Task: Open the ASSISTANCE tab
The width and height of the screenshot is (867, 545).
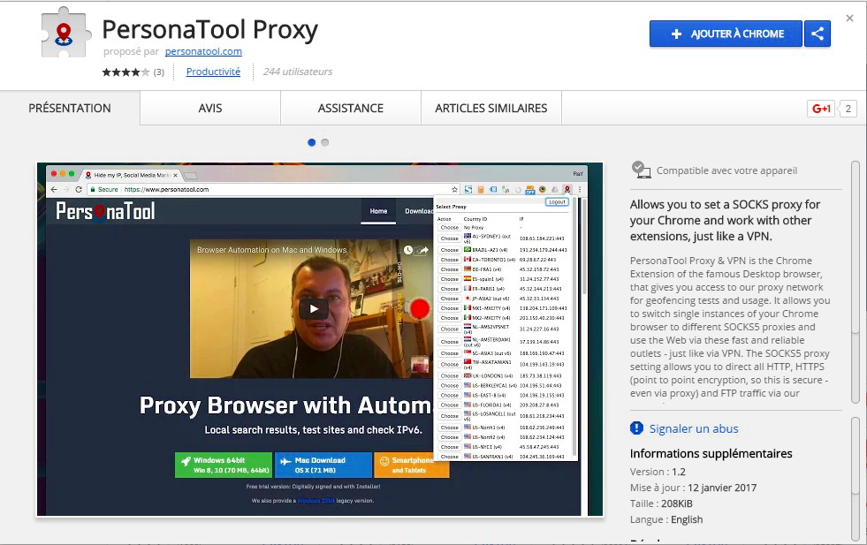Action: [x=350, y=108]
